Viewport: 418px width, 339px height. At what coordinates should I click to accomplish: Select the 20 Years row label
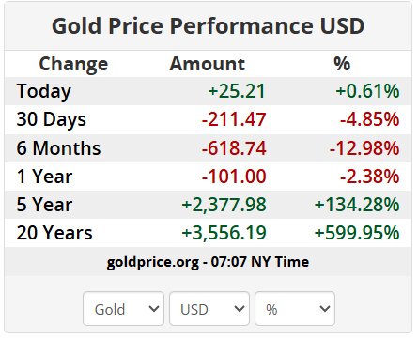click(54, 233)
